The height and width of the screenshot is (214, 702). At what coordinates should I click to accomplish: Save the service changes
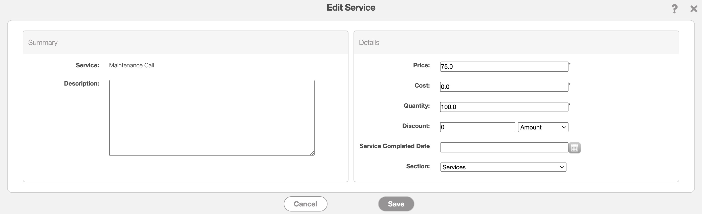[396, 204]
